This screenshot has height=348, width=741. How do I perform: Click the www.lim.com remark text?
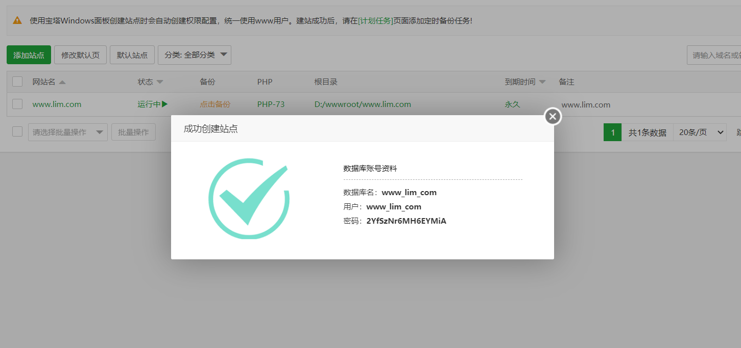point(586,104)
